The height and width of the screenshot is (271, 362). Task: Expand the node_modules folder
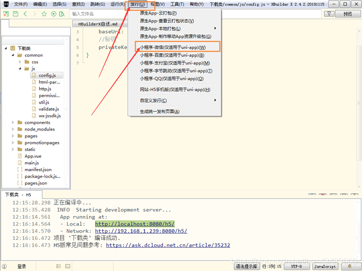tap(13, 129)
